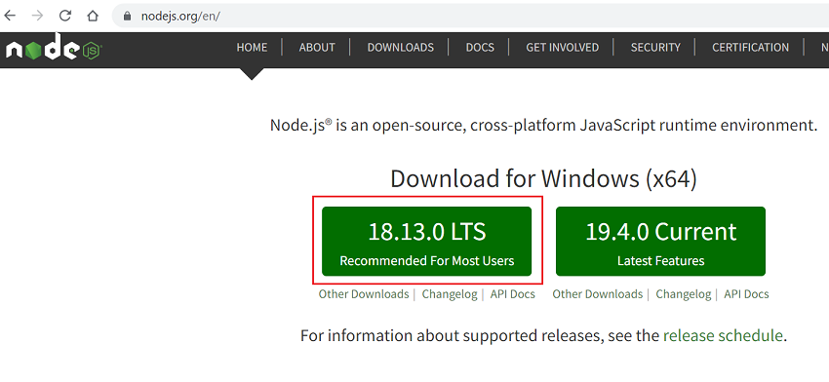Viewport: 829px width, 382px height.
Task: Open Other Downloads under LTS button
Action: coord(363,294)
